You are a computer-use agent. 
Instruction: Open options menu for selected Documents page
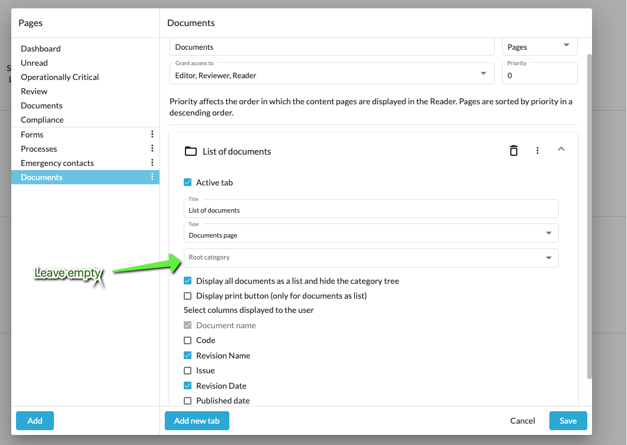152,177
